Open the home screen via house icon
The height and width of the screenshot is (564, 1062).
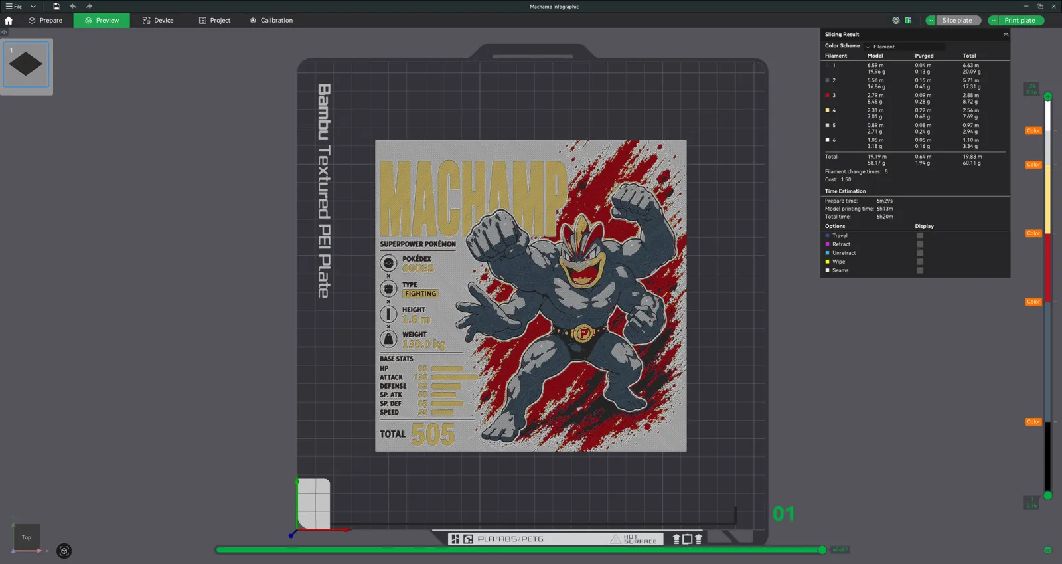point(9,21)
